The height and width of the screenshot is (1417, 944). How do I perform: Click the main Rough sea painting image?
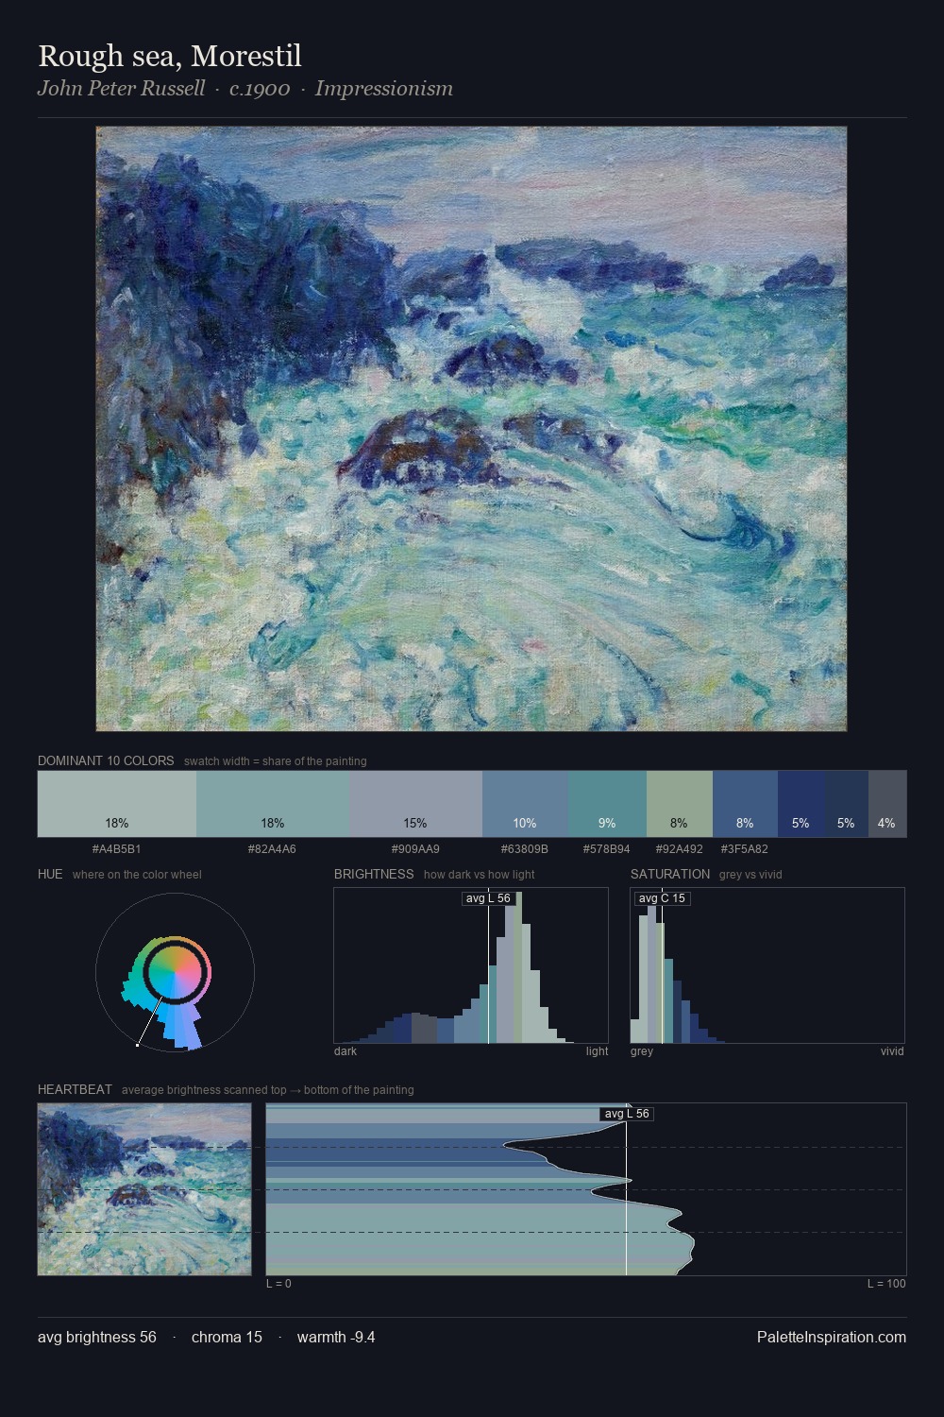coord(471,429)
